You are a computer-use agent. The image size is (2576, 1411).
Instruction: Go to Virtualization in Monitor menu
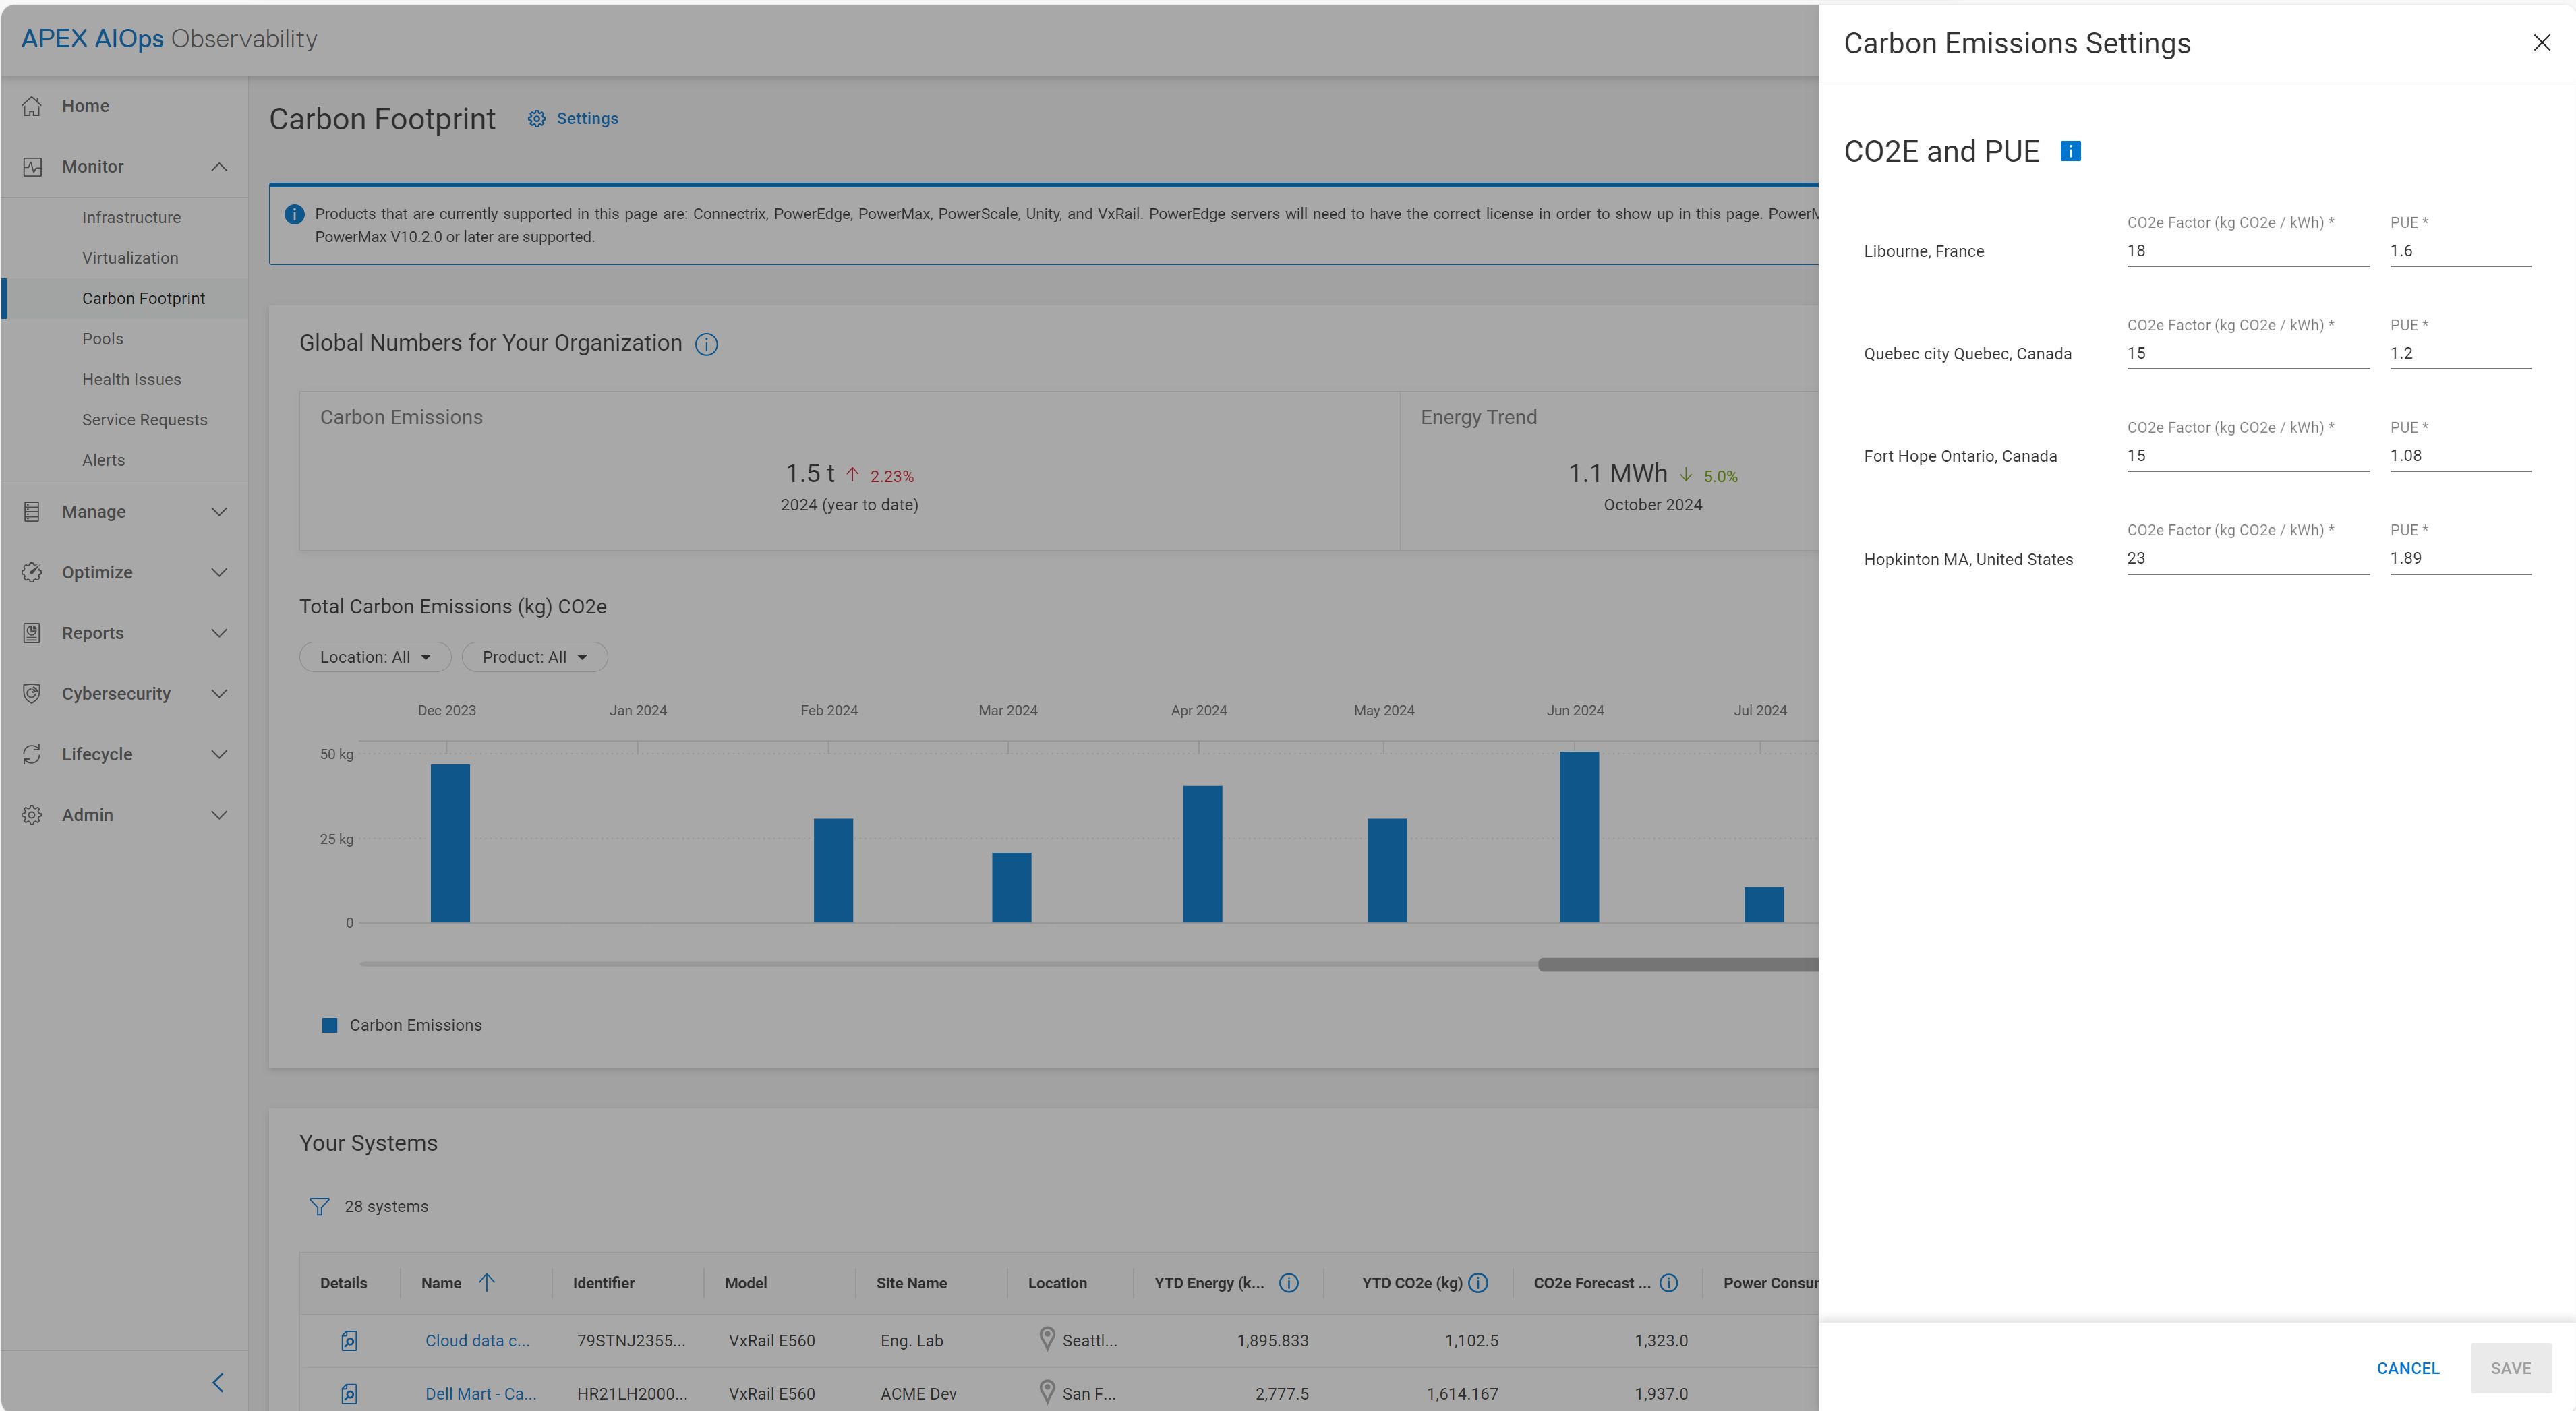(130, 258)
